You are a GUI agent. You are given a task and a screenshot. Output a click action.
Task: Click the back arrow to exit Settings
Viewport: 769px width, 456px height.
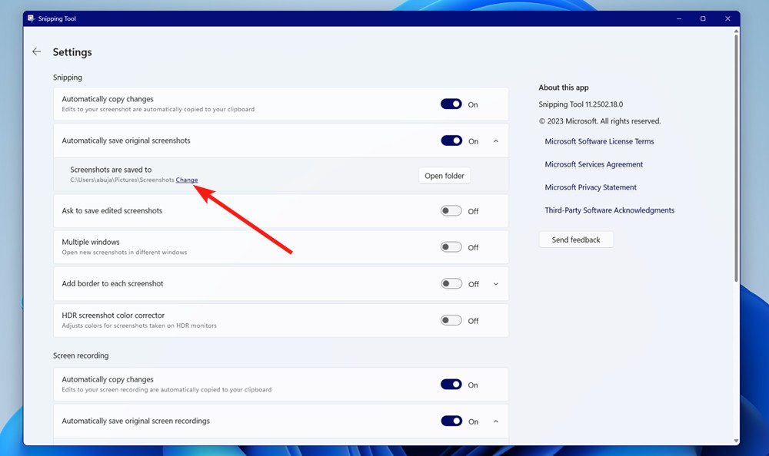click(36, 51)
